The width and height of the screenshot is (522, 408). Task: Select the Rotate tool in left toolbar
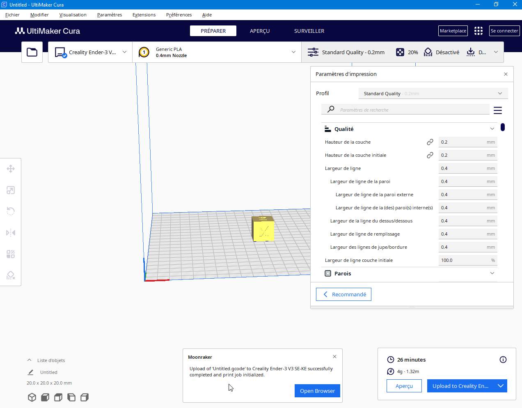tap(11, 211)
